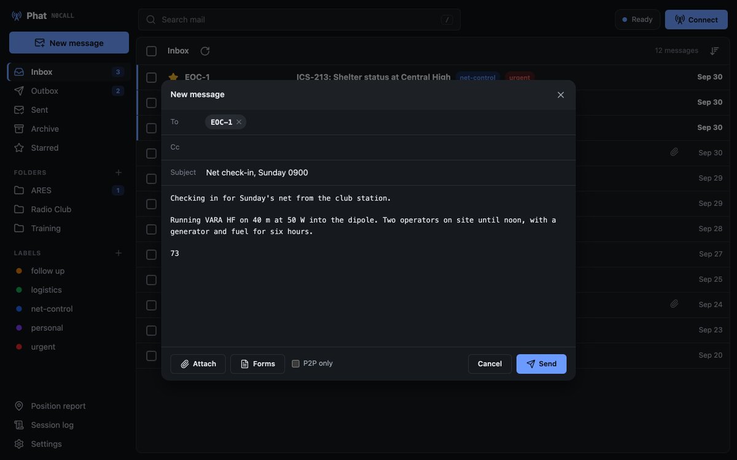This screenshot has height=460, width=737.
Task: Filter by logistics label
Action: [x=68, y=289]
